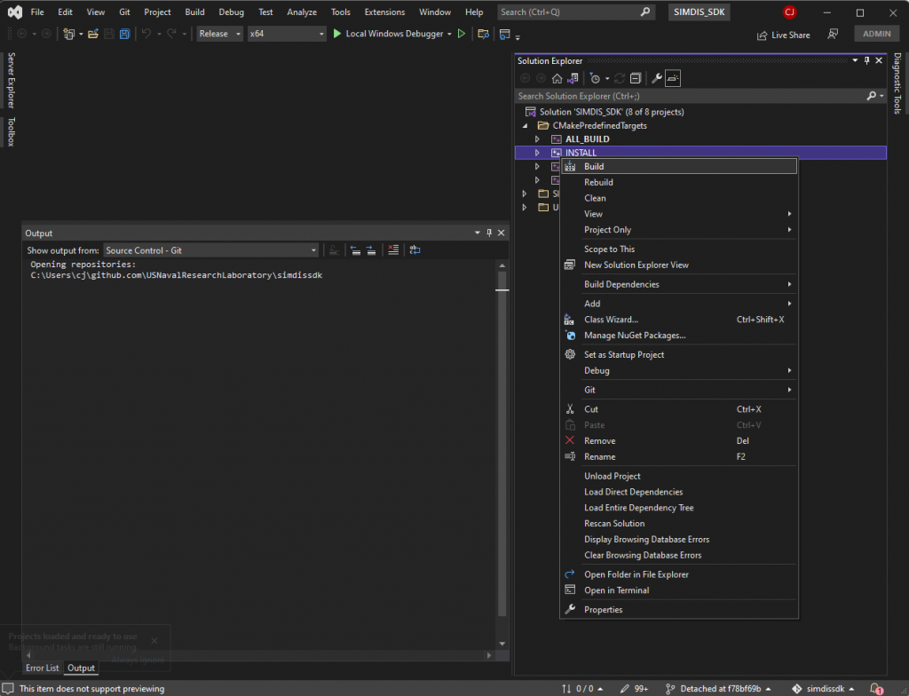
Task: Toggle Preview Selected Items in Solution Explorer
Action: point(673,78)
